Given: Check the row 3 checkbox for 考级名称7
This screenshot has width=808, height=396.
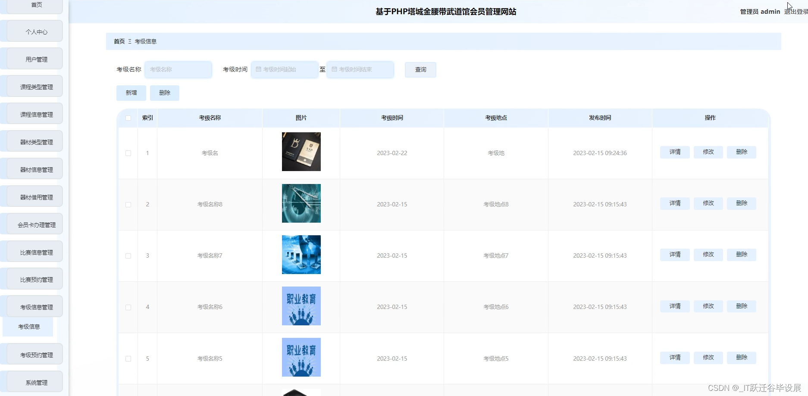Looking at the screenshot, I should point(128,256).
